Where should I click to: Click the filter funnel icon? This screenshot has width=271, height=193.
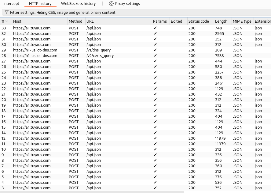click(x=6, y=12)
